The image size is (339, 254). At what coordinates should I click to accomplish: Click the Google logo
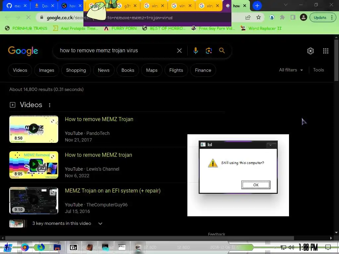tap(23, 51)
